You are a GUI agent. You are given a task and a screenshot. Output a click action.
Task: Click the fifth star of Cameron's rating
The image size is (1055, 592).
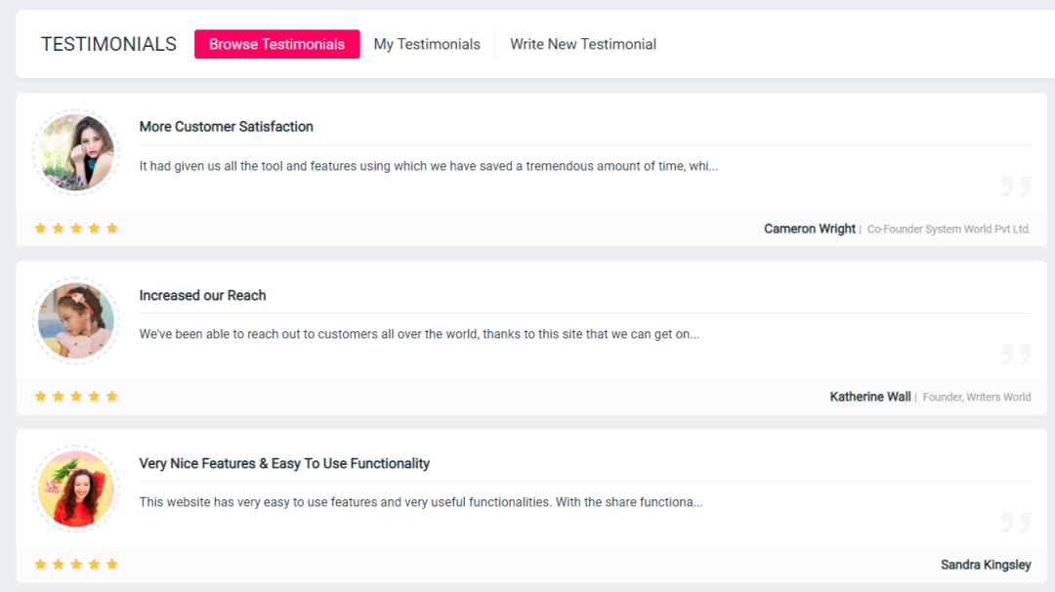(x=111, y=229)
